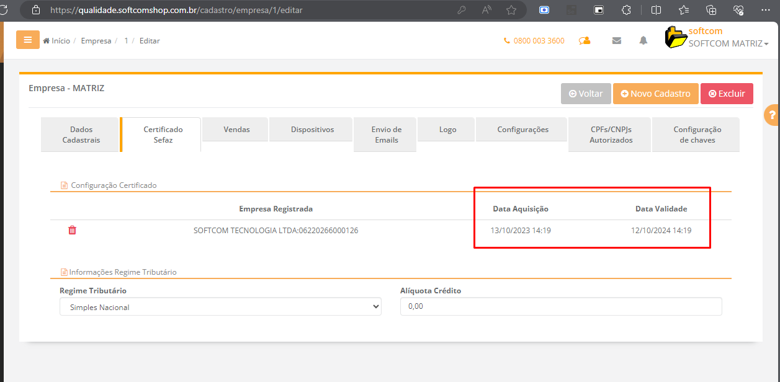This screenshot has width=780, height=382.
Task: Switch to Dados Cadastrais tab
Action: 81,135
